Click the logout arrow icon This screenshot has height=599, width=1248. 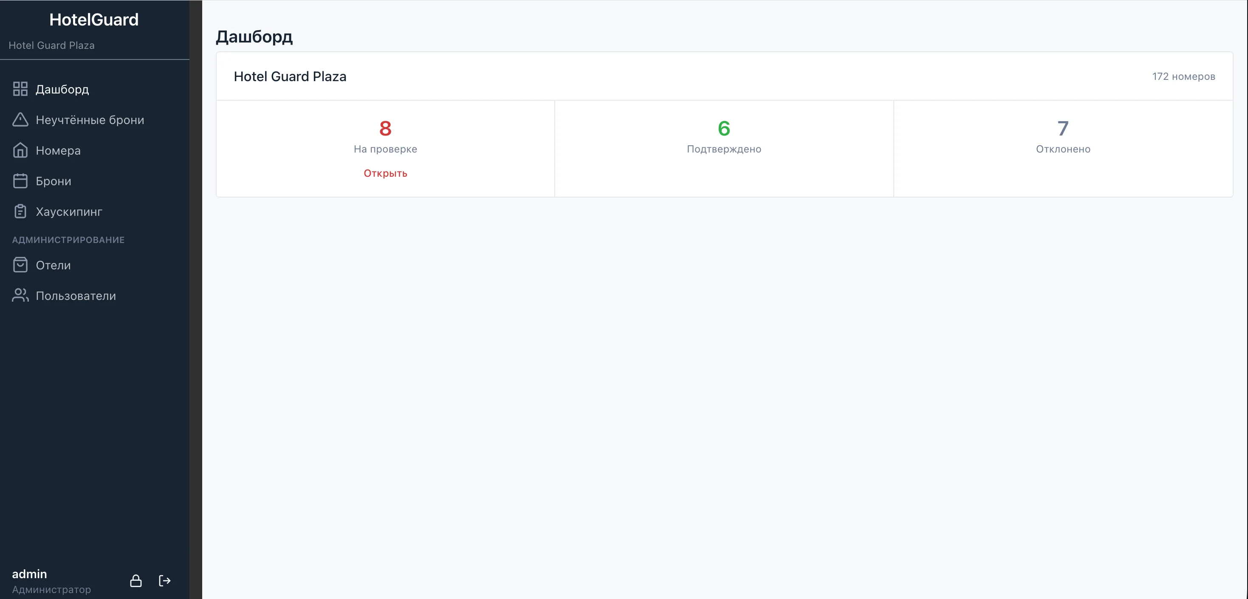tap(165, 581)
